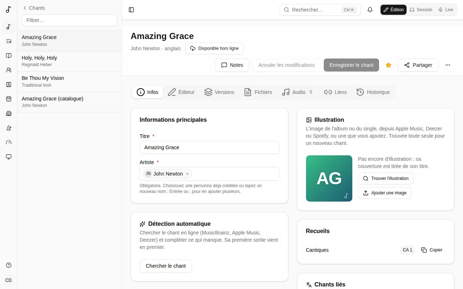The image size is (463, 289).
Task: Click Ajouter une image
Action: click(x=385, y=193)
